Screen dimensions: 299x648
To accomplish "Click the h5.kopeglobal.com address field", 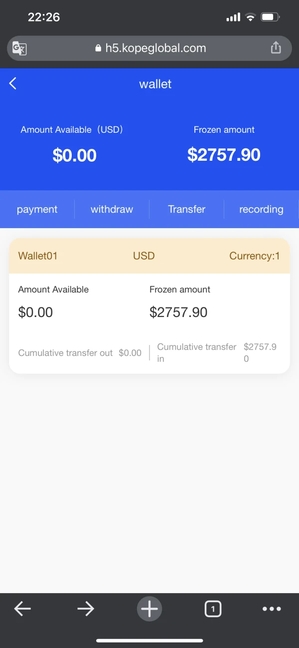I will [x=155, y=48].
